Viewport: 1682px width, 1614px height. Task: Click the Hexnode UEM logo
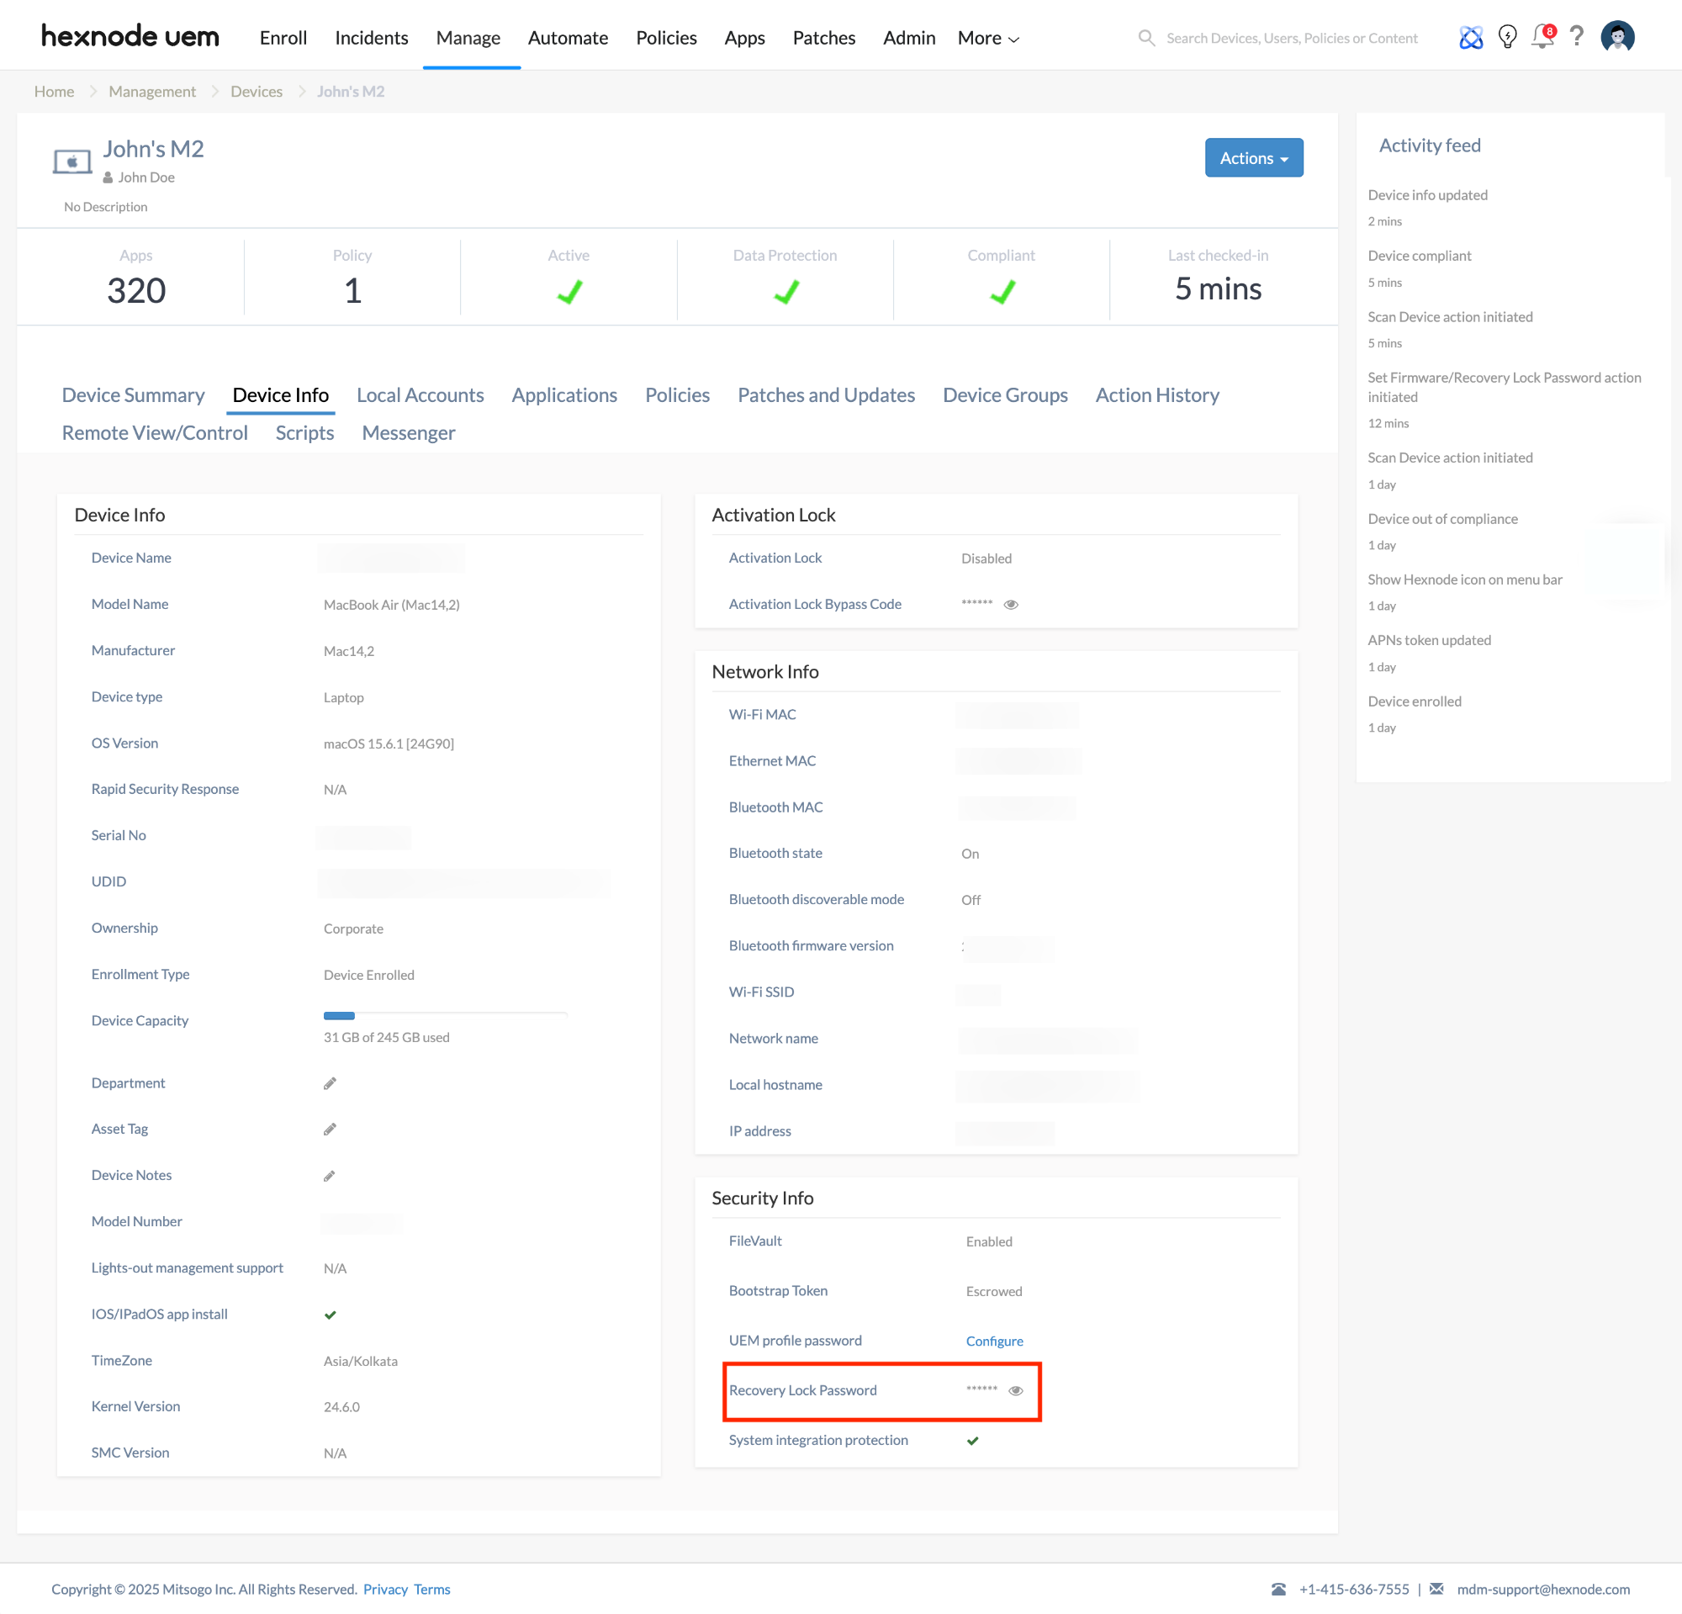pyautogui.click(x=130, y=36)
